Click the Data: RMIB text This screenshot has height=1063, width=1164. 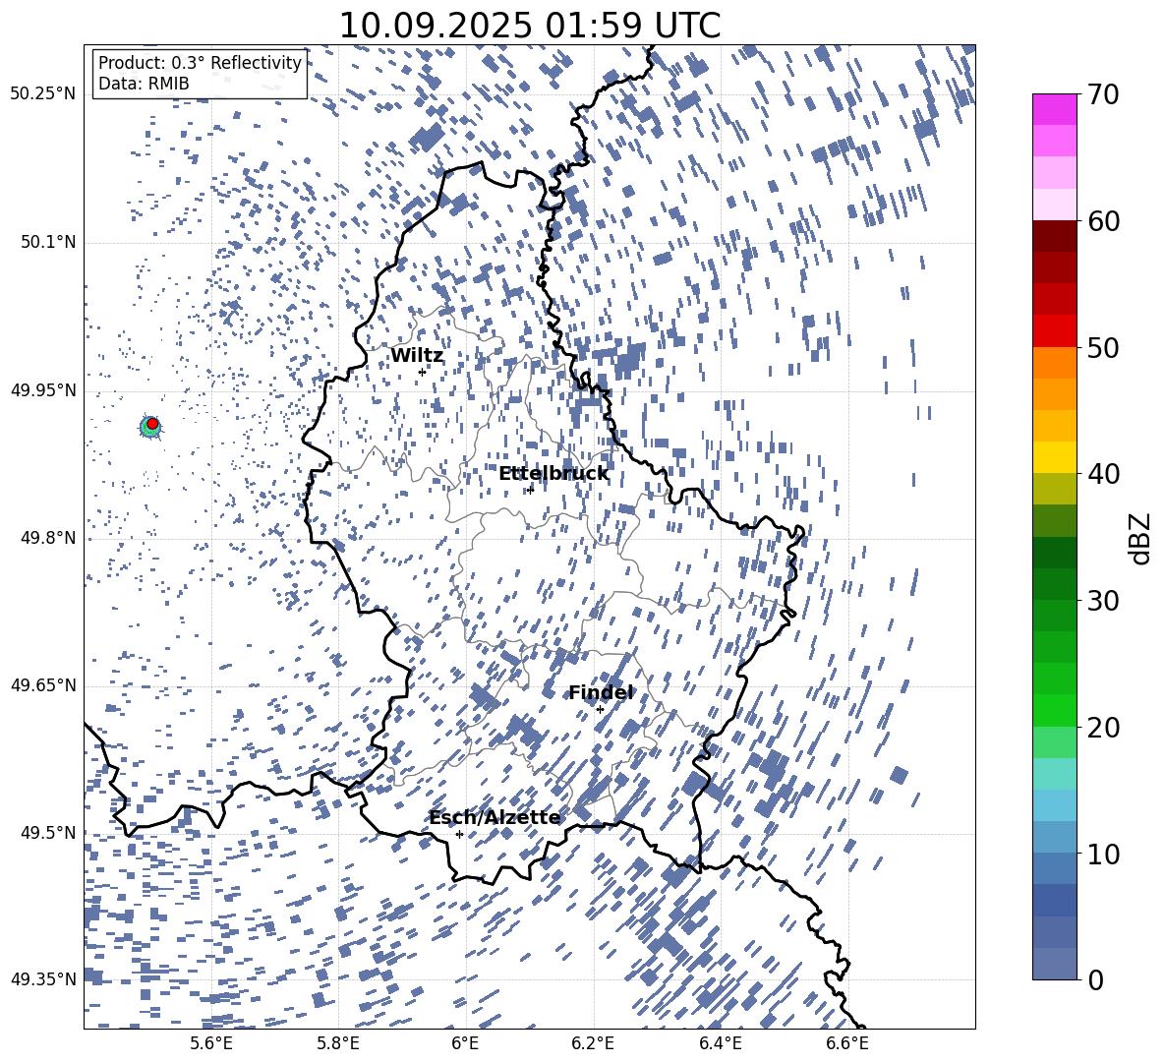point(144,84)
